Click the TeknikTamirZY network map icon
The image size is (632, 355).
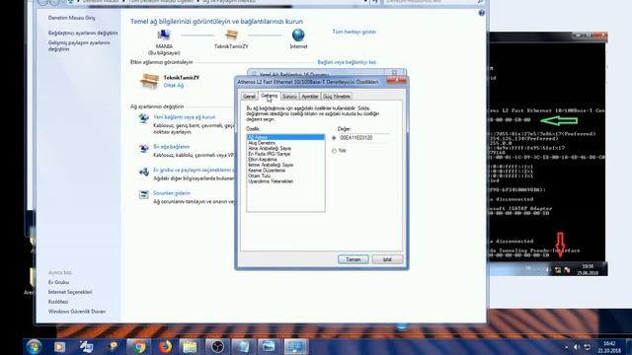pyautogui.click(x=231, y=35)
